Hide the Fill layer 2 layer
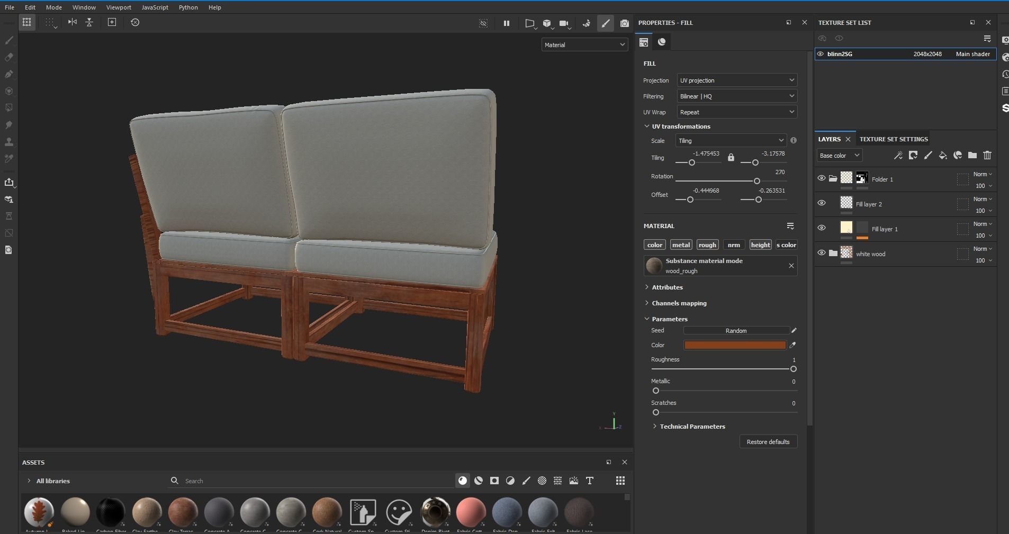 coord(822,203)
